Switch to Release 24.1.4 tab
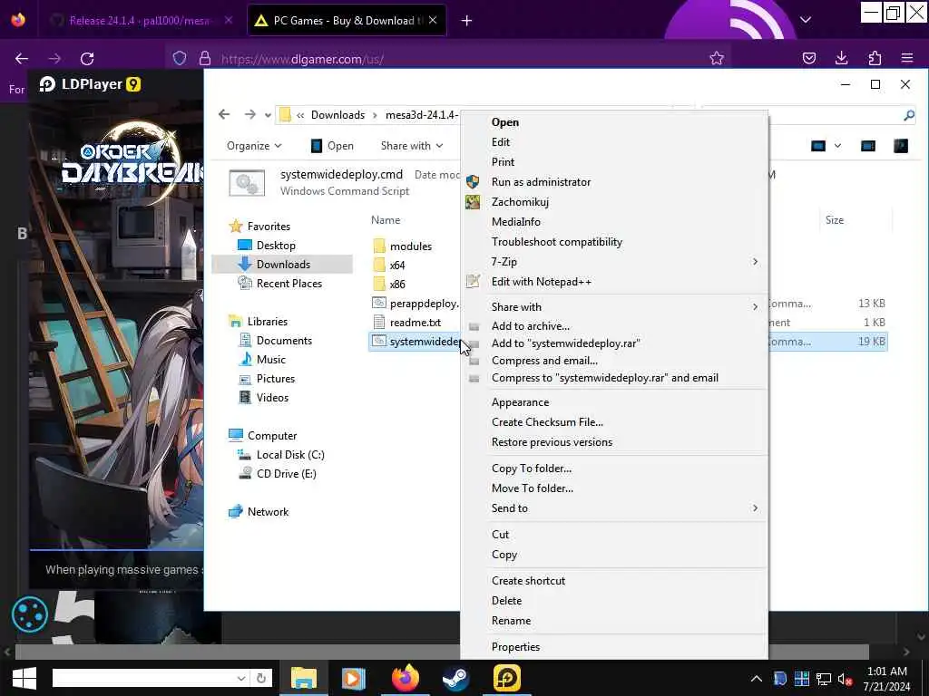The height and width of the screenshot is (696, 929). point(139,21)
